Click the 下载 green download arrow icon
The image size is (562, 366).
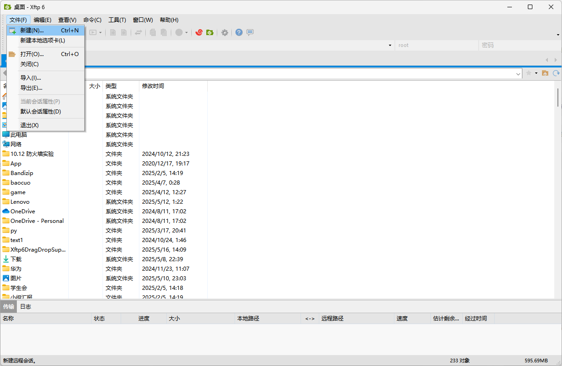(6, 259)
